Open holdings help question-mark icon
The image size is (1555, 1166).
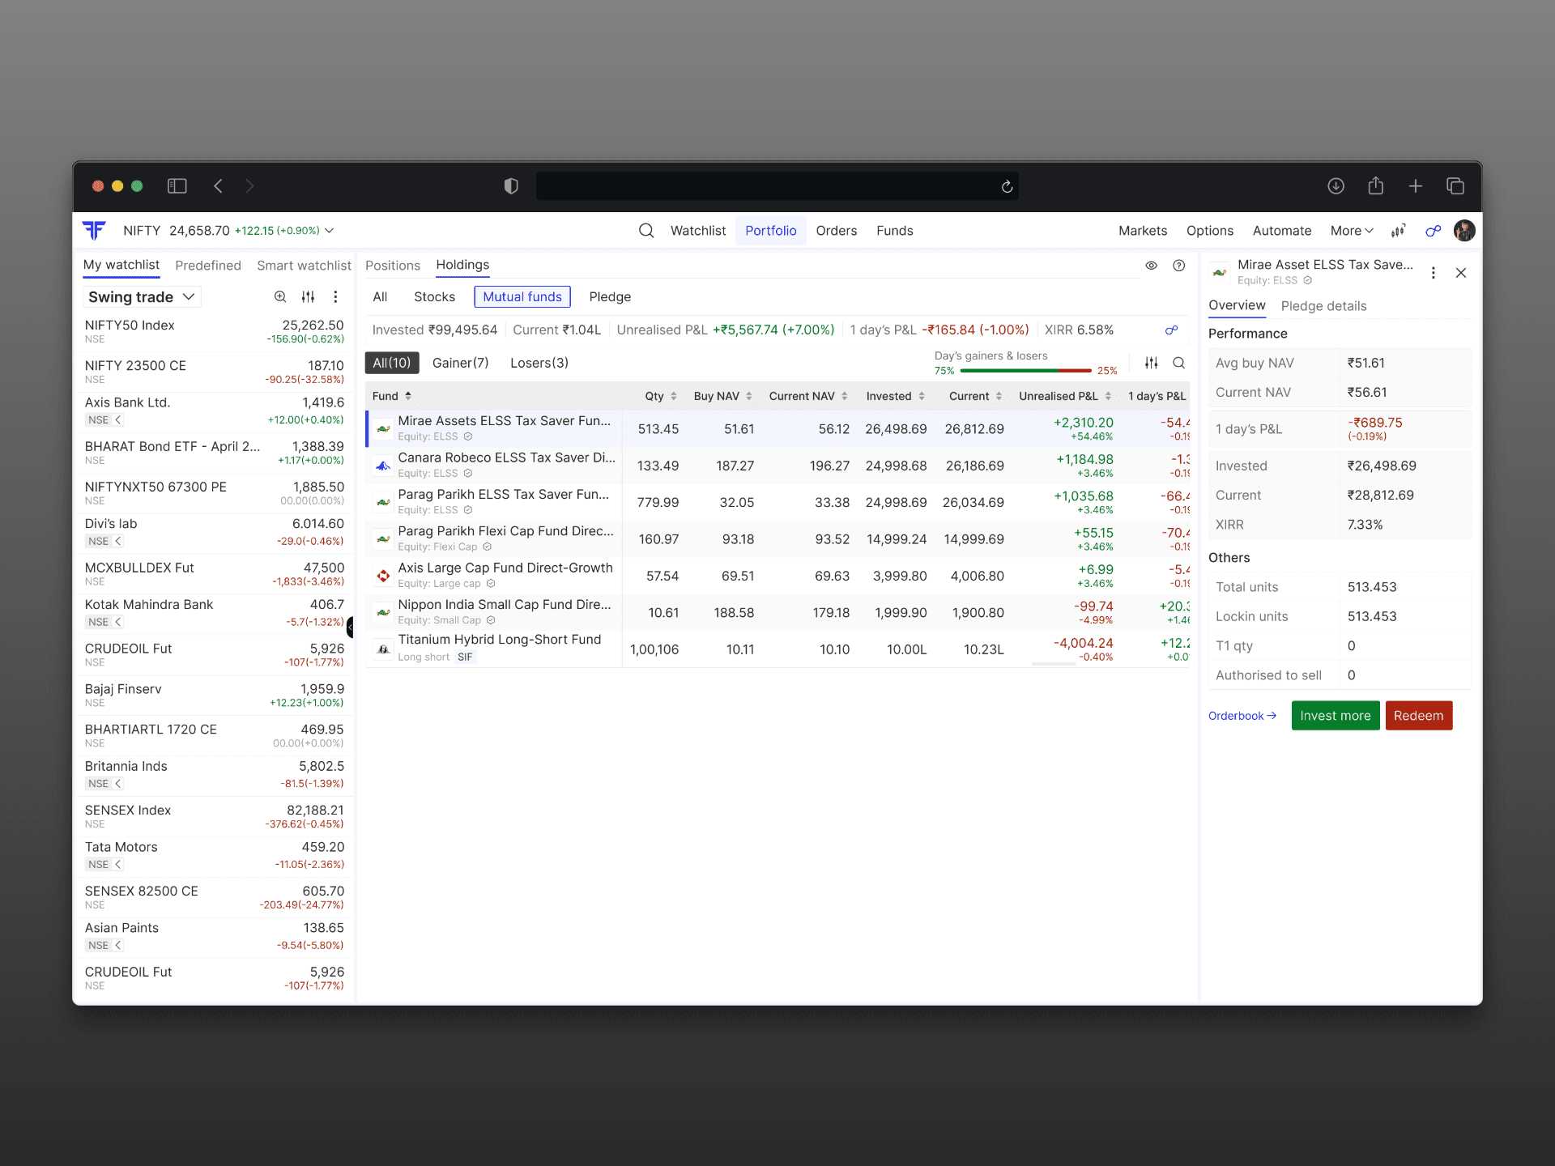[x=1178, y=266]
